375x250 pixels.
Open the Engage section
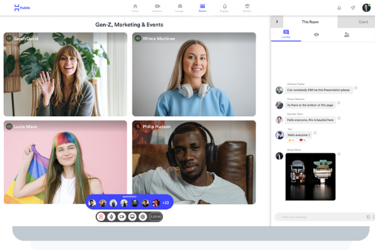(x=224, y=8)
